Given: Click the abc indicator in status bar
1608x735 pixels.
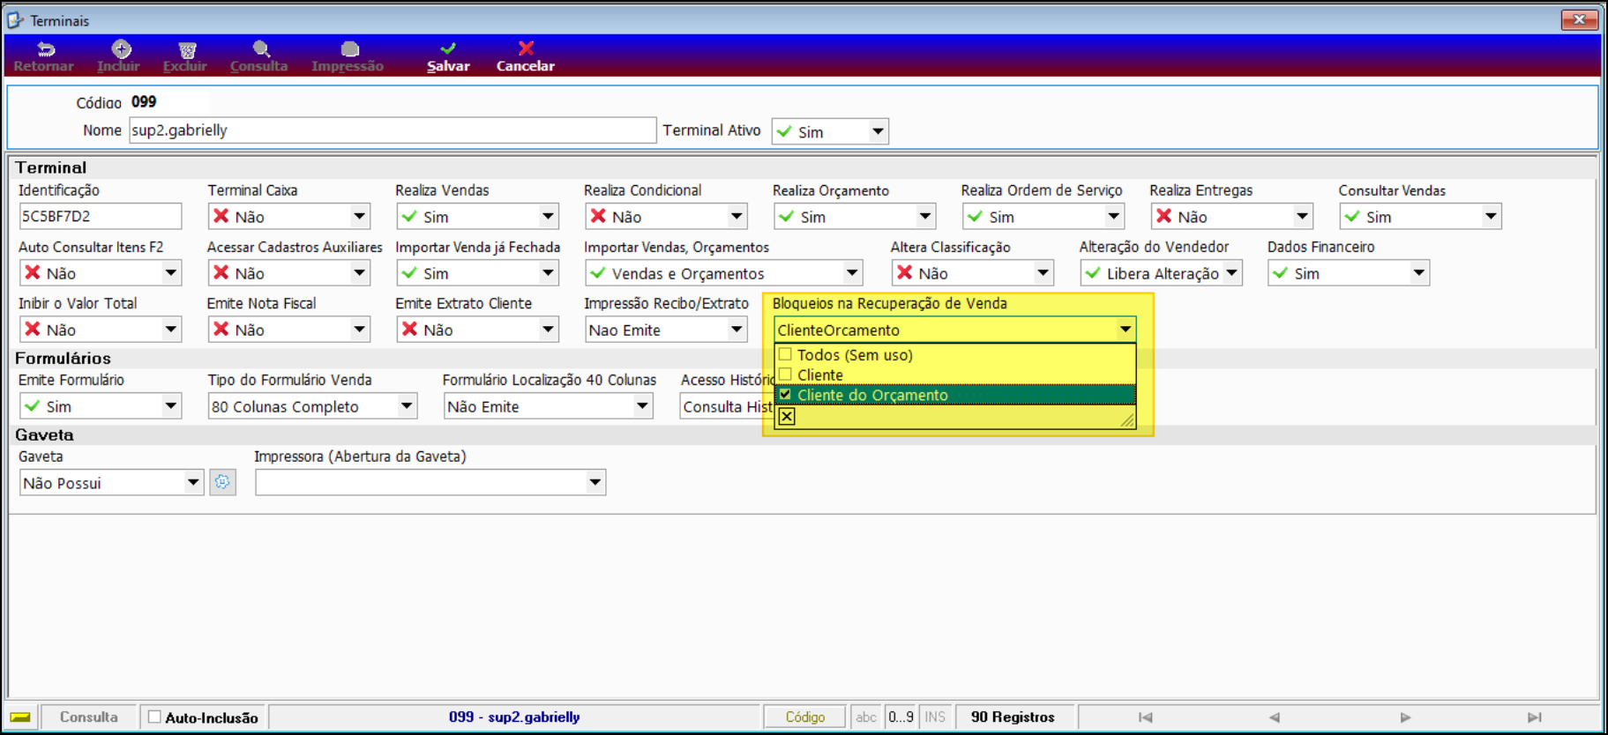Looking at the screenshot, I should pos(866,717).
